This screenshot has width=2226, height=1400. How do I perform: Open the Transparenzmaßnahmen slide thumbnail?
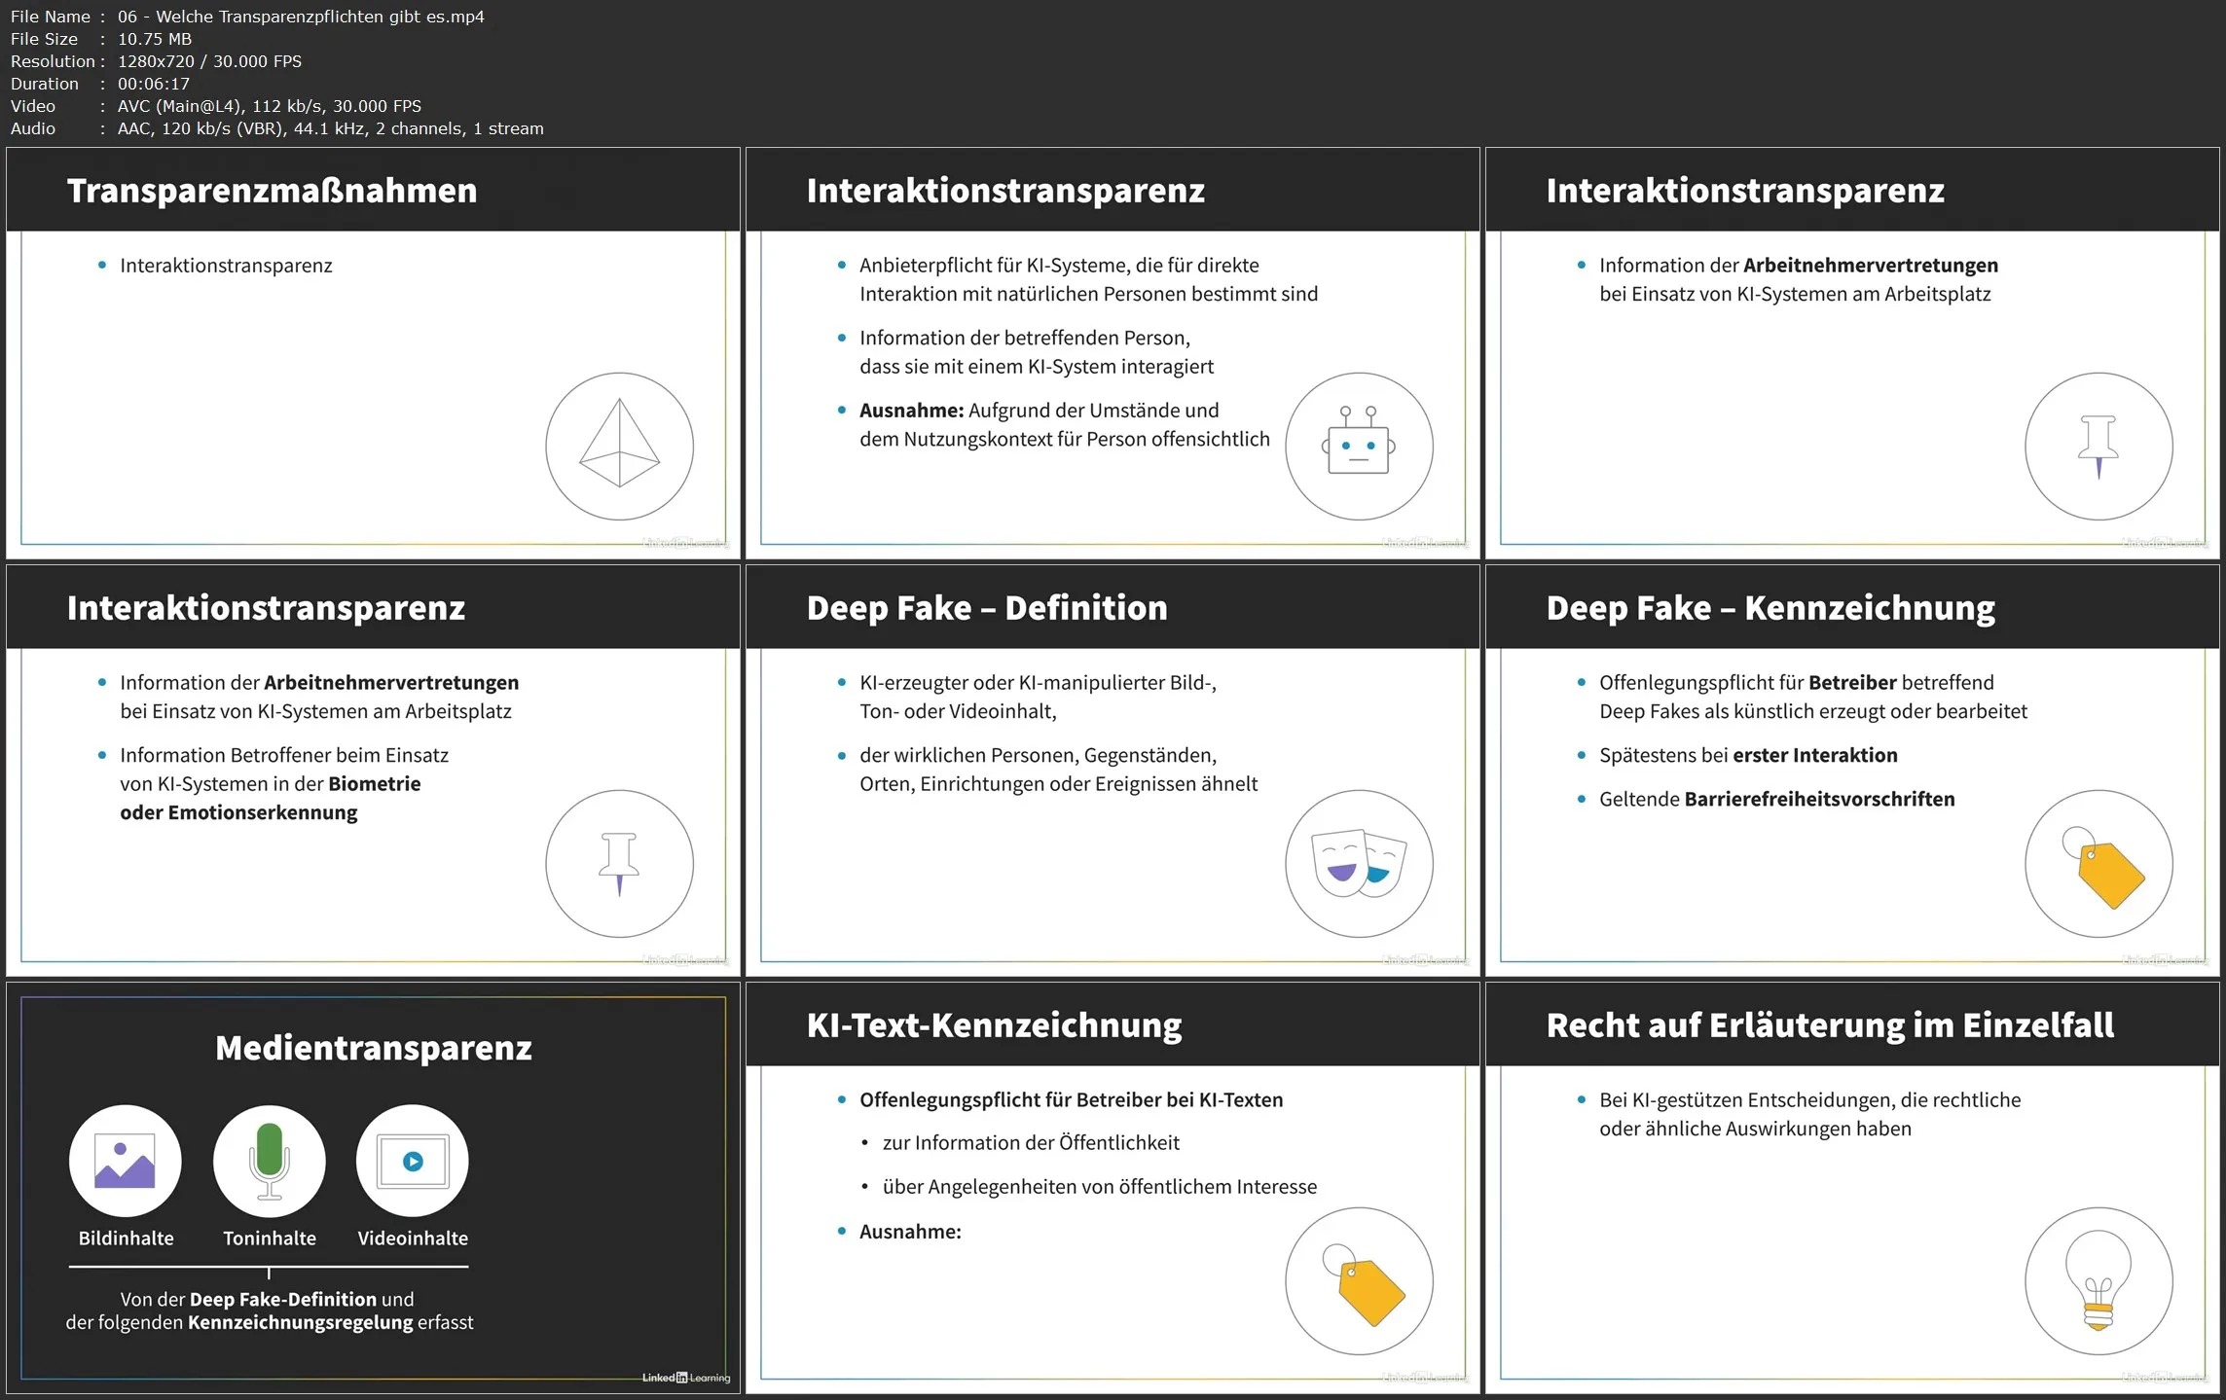pos(373,353)
